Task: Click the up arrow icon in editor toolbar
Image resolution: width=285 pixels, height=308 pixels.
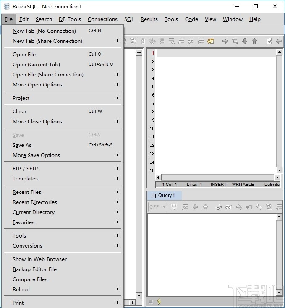Action: coord(254,41)
